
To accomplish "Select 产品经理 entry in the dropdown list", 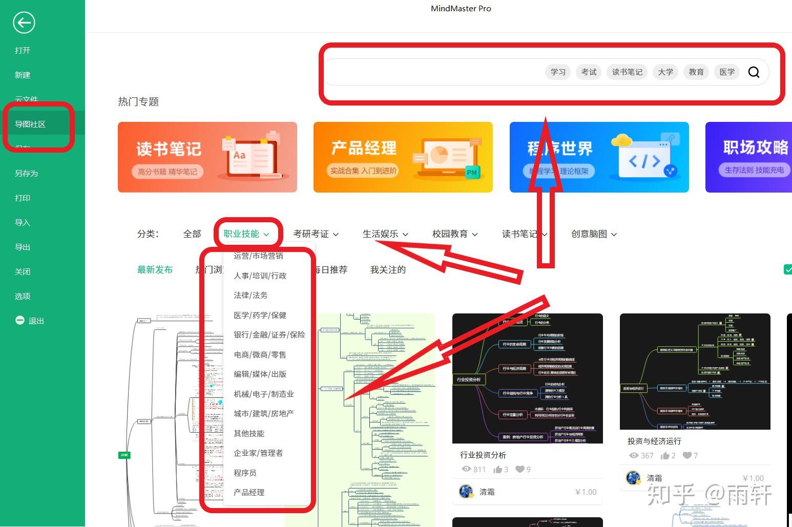I will tap(249, 492).
